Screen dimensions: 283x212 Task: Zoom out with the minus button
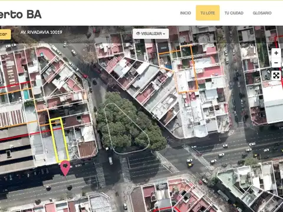(x=276, y=63)
